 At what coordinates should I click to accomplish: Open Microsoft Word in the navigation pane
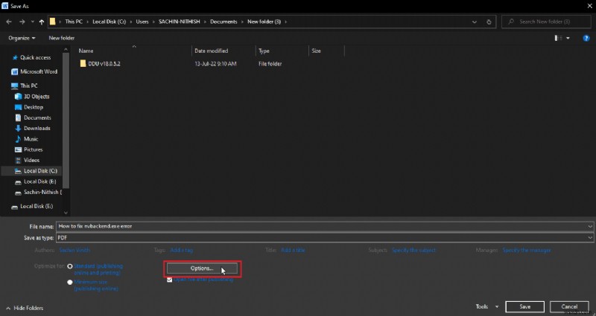[x=39, y=72]
